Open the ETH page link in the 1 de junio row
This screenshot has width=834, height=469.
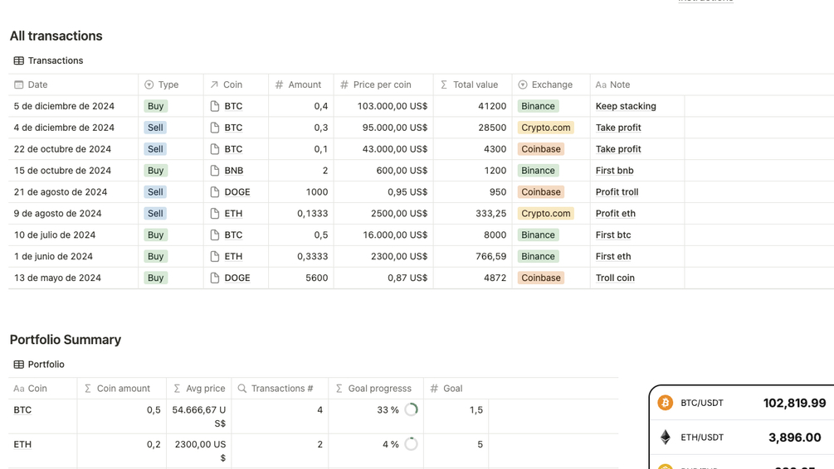click(x=233, y=257)
